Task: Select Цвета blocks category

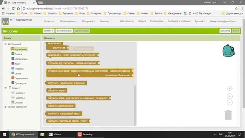Action: click(x=16, y=73)
